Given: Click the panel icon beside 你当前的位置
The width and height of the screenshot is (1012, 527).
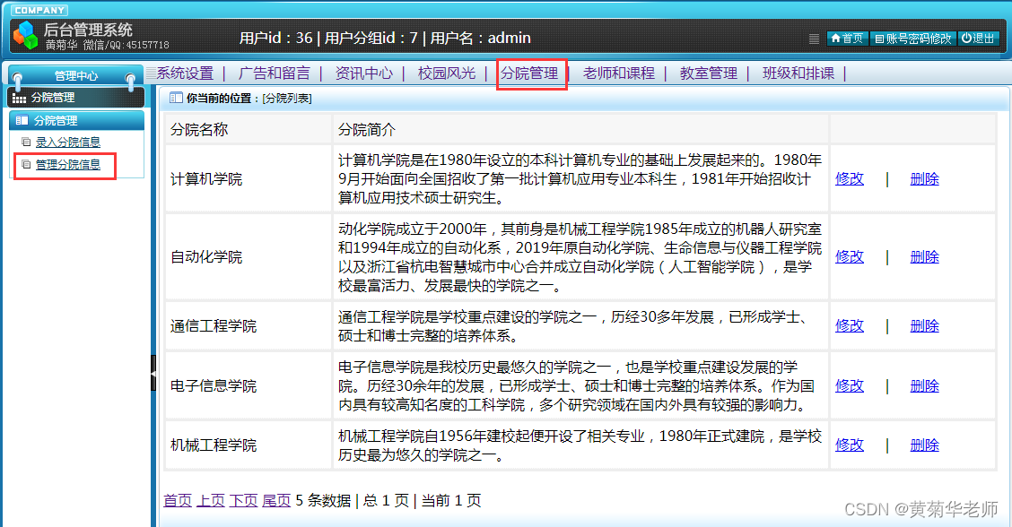Looking at the screenshot, I should [176, 98].
